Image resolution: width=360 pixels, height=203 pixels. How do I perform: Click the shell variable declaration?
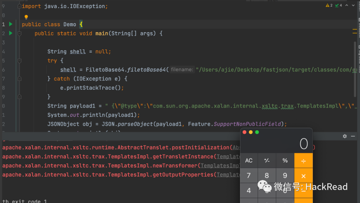[x=78, y=51]
